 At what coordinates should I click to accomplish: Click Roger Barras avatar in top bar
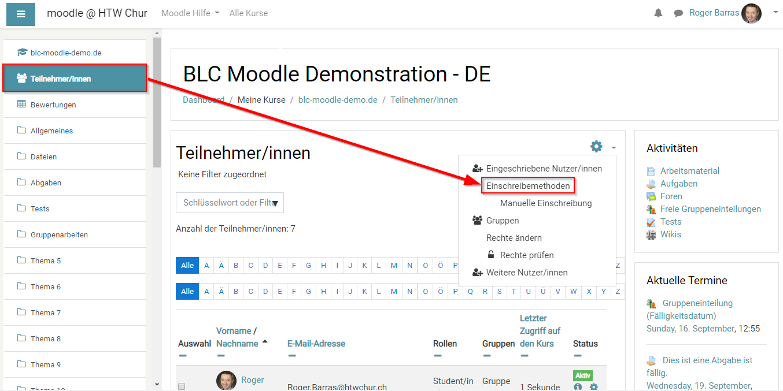point(752,13)
